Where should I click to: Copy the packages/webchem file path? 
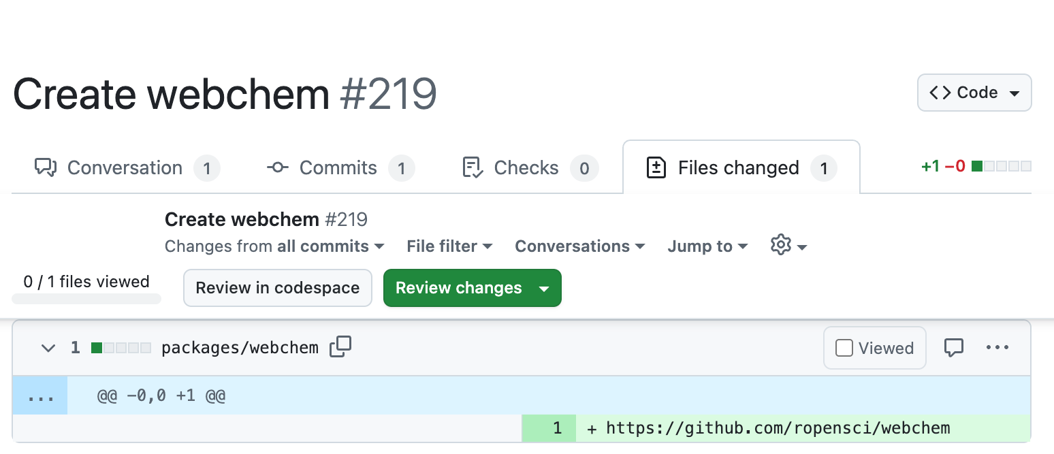click(x=340, y=347)
